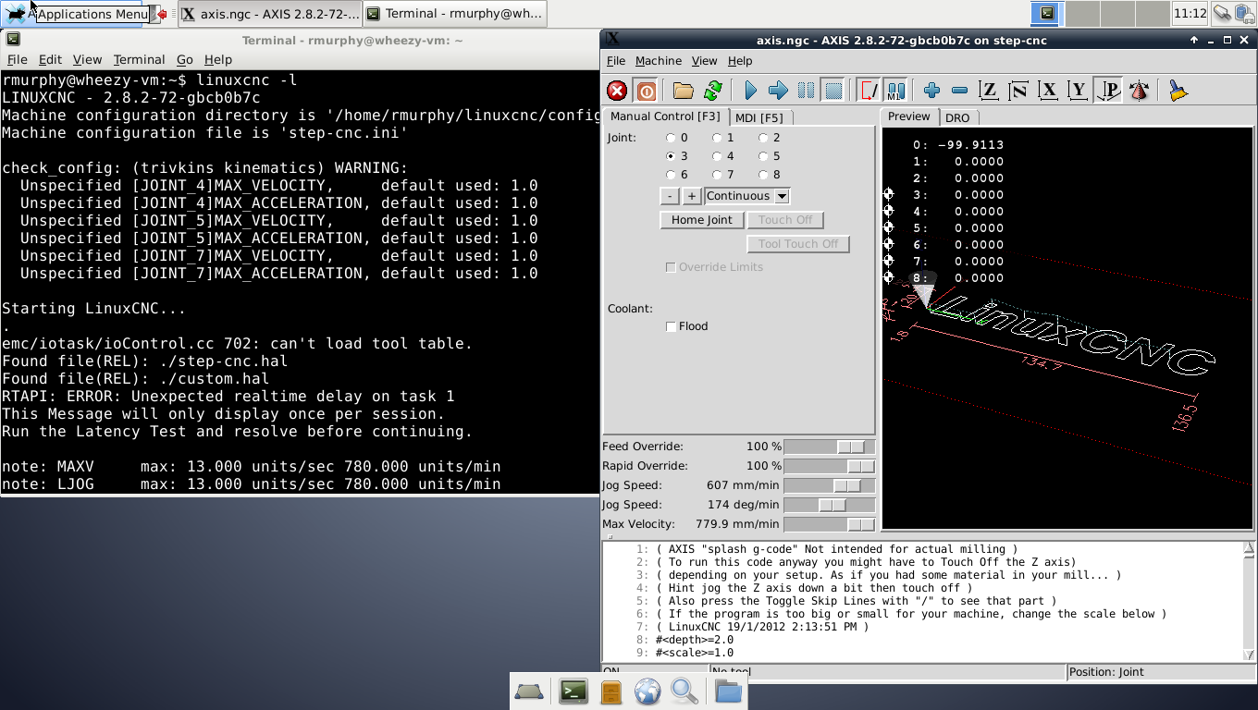
Task: Select joint 5 radio button
Action: pyautogui.click(x=763, y=156)
